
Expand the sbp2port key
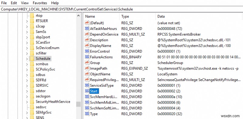pyautogui.click(x=27, y=37)
